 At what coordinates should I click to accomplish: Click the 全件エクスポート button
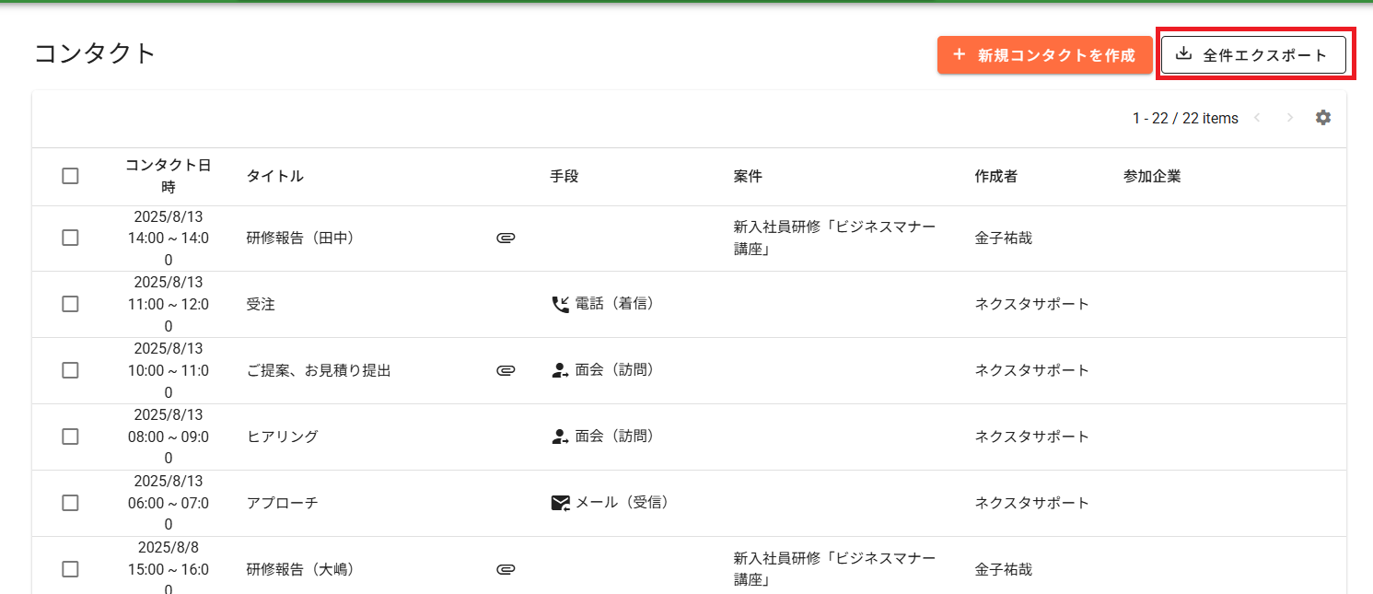click(x=1252, y=55)
